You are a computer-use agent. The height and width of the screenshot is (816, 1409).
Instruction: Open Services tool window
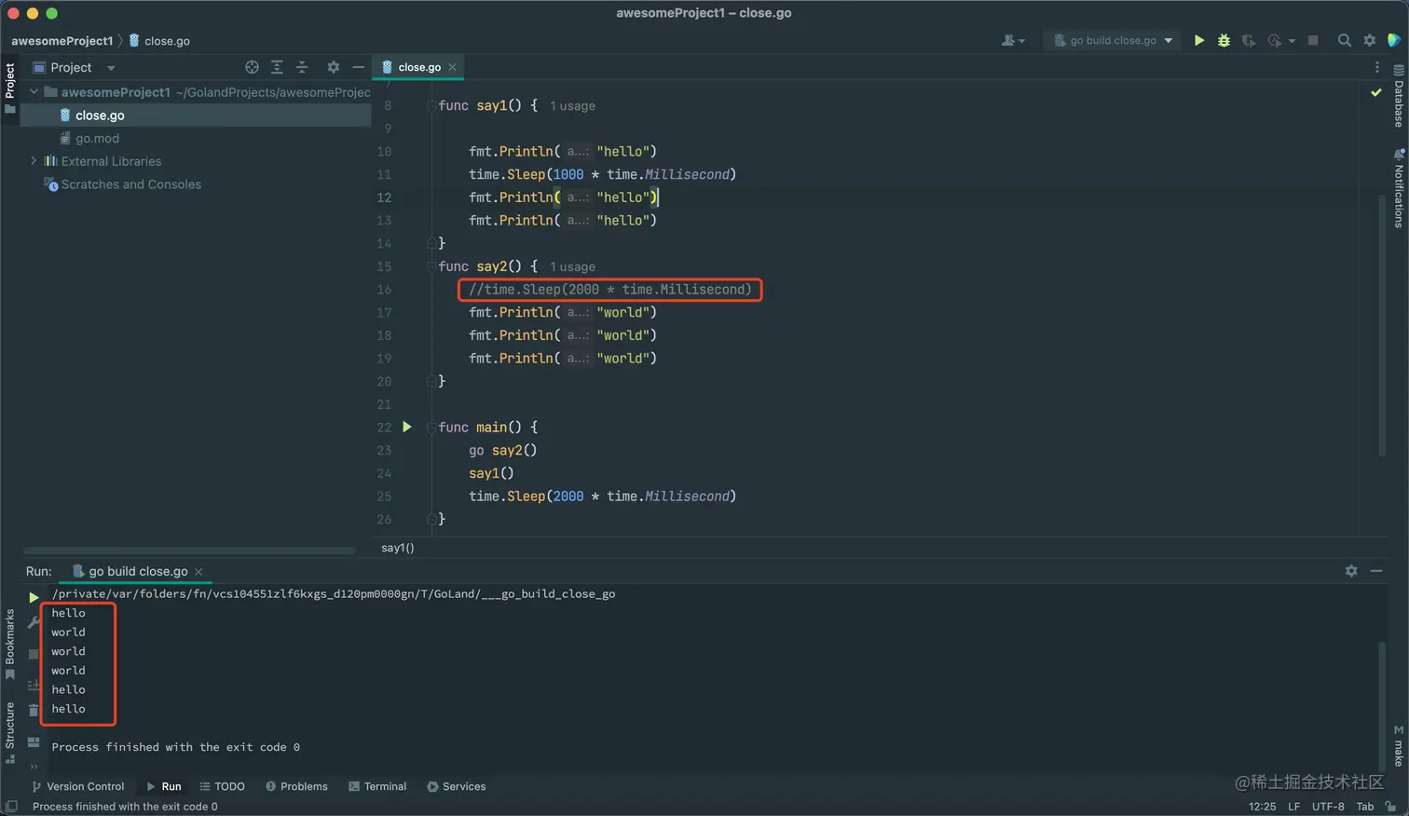pos(456,786)
